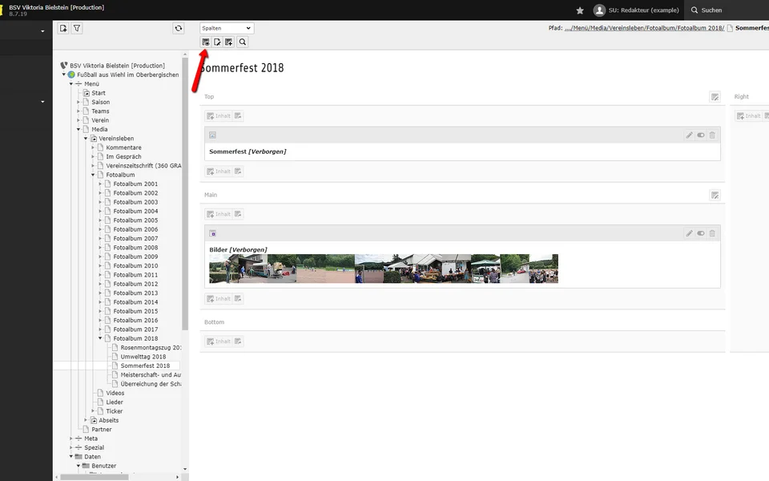769x481 pixels.
Task: Click the page tree filter icon
Action: [x=77, y=28]
